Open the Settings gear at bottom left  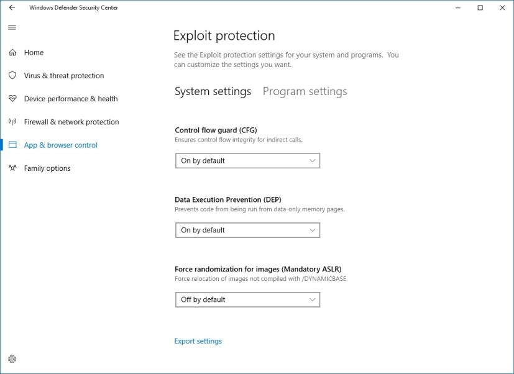point(12,359)
